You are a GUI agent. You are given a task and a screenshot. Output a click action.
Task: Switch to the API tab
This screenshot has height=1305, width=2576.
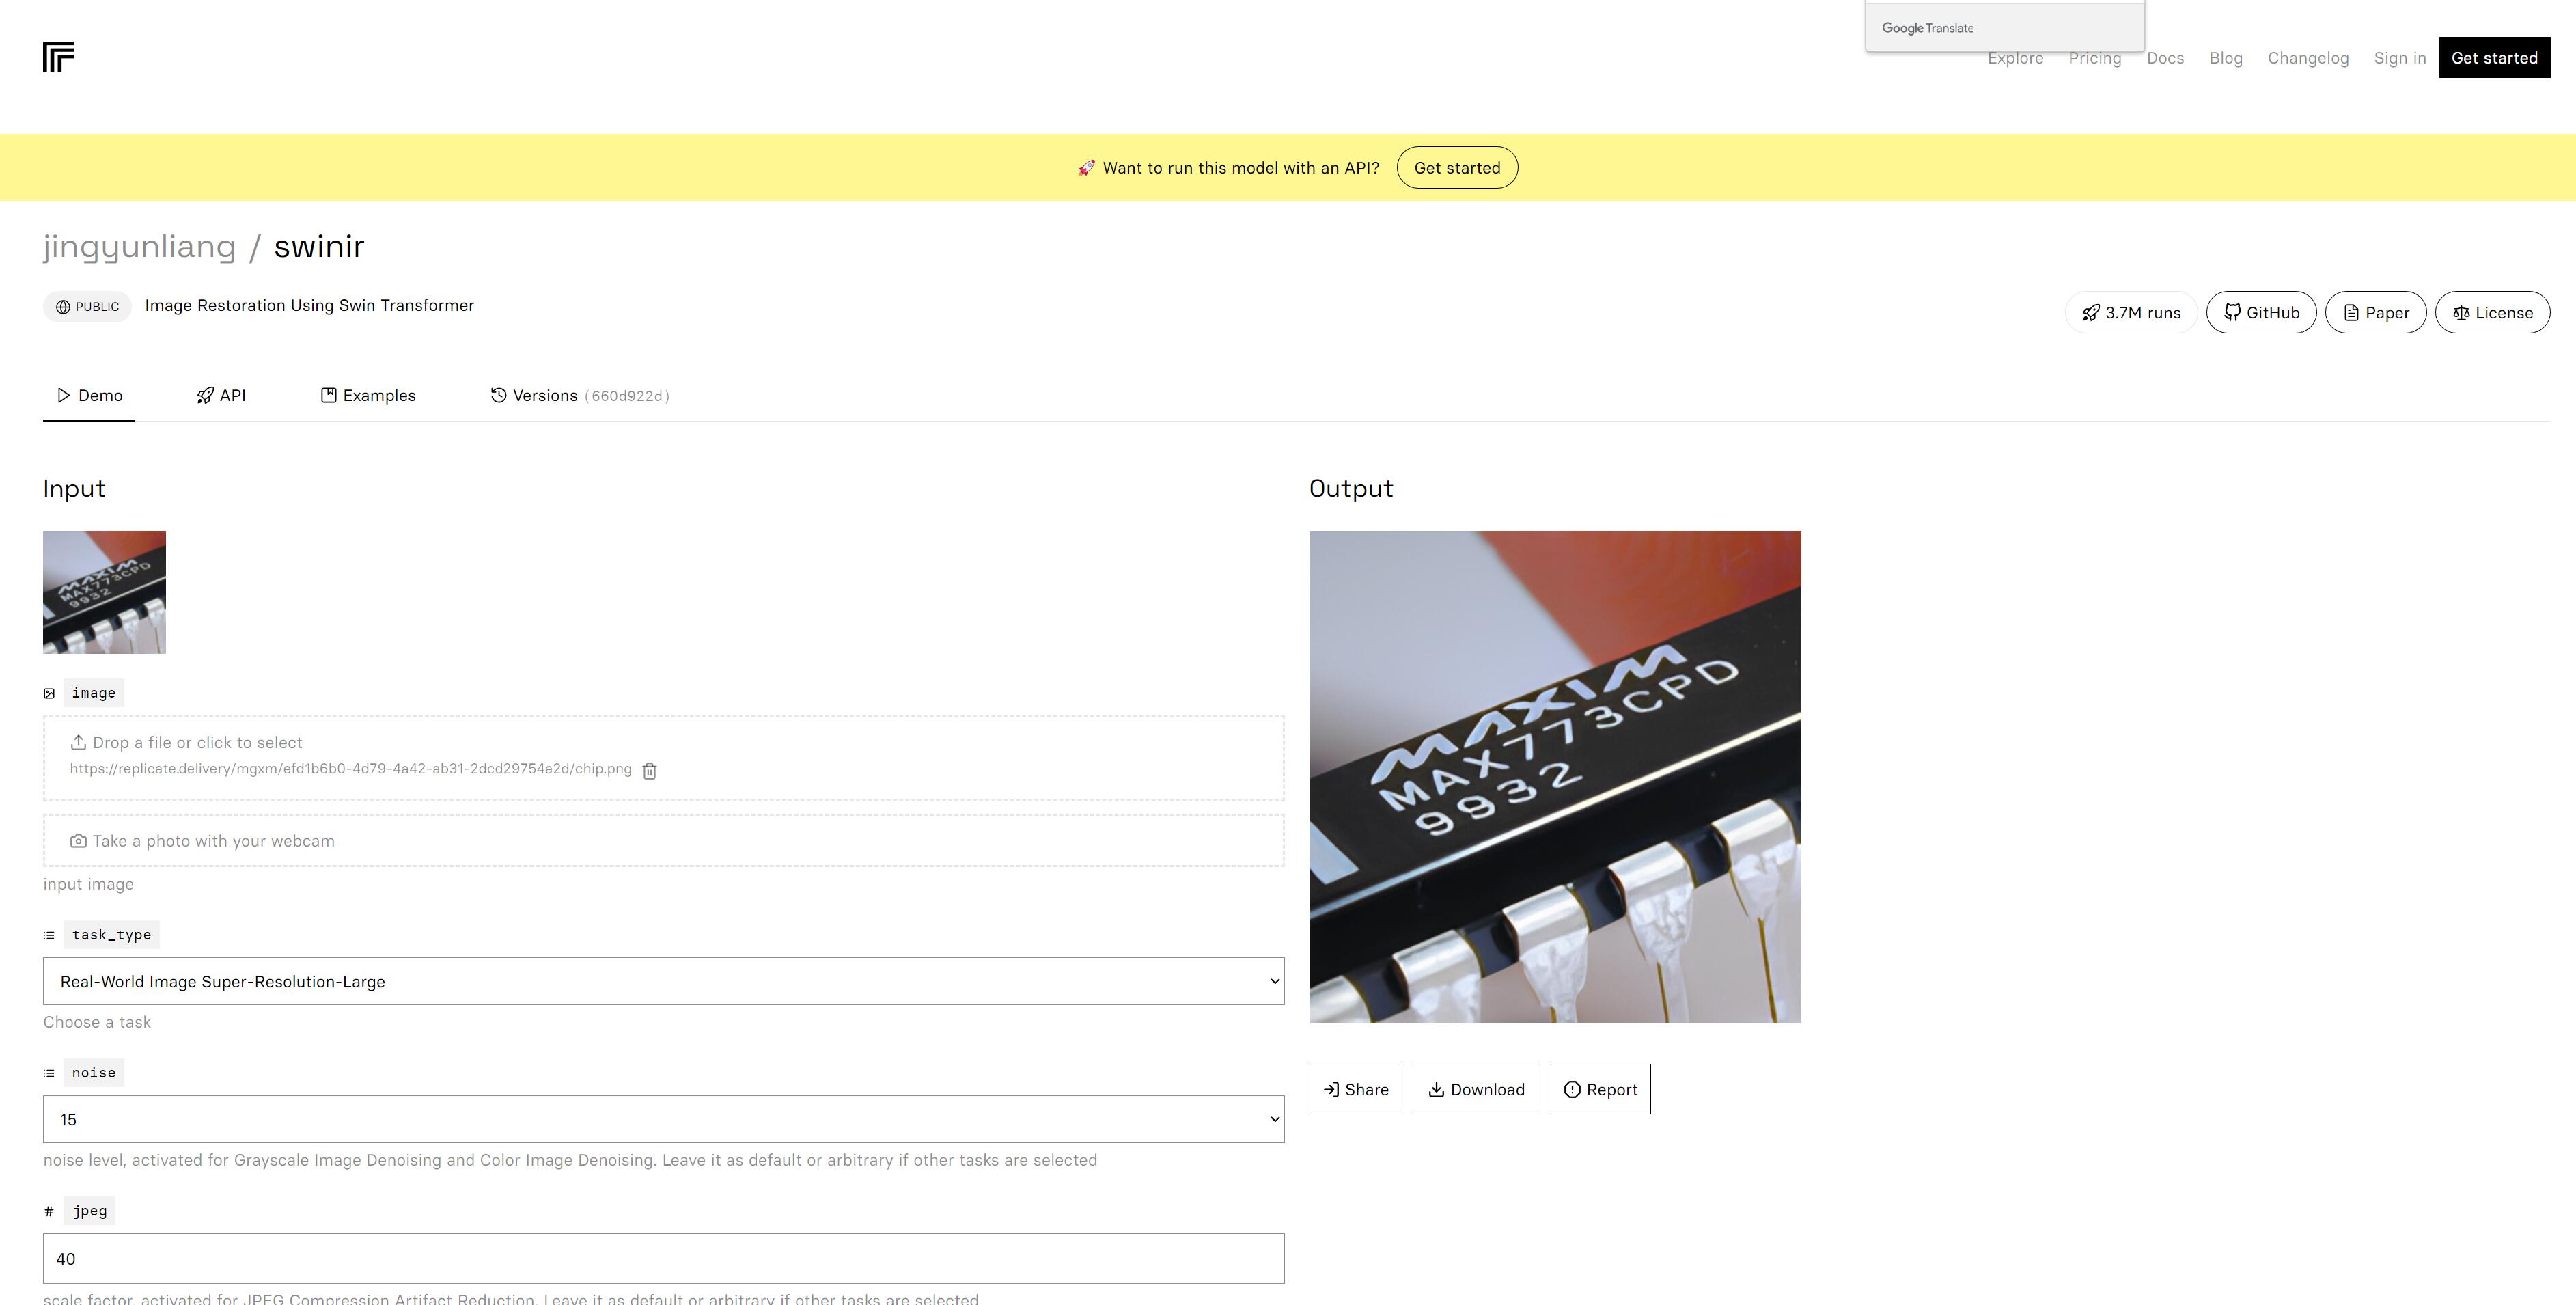click(x=221, y=396)
